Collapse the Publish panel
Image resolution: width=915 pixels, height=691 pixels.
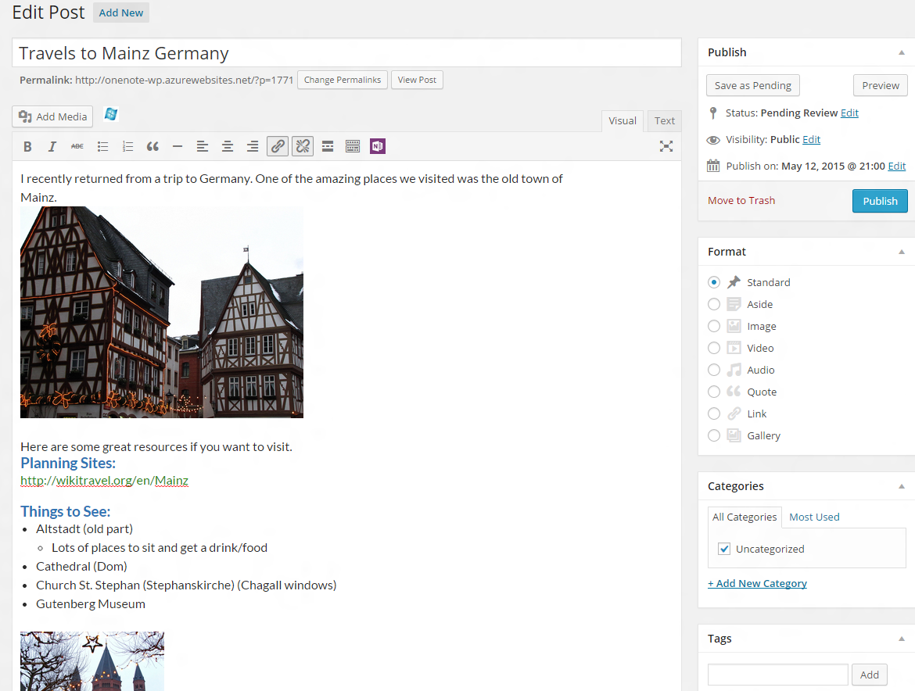coord(901,52)
